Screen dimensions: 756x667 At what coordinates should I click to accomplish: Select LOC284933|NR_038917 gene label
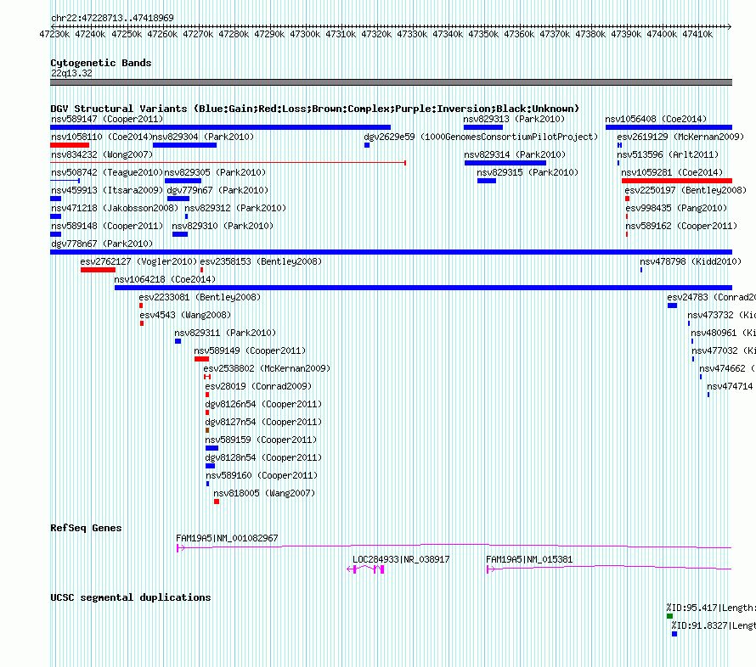point(401,559)
